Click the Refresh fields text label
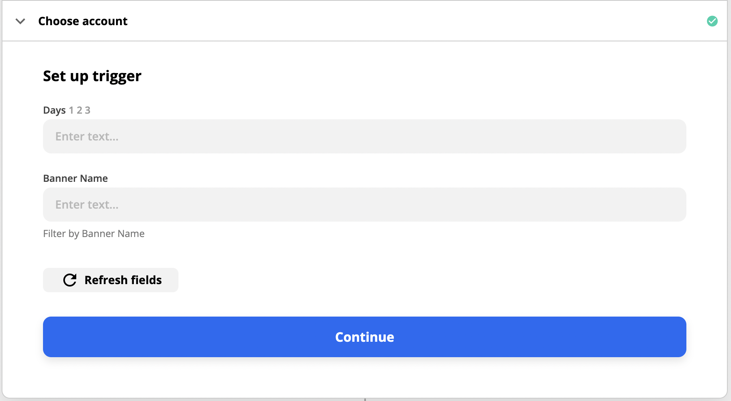This screenshot has height=401, width=731. point(123,280)
